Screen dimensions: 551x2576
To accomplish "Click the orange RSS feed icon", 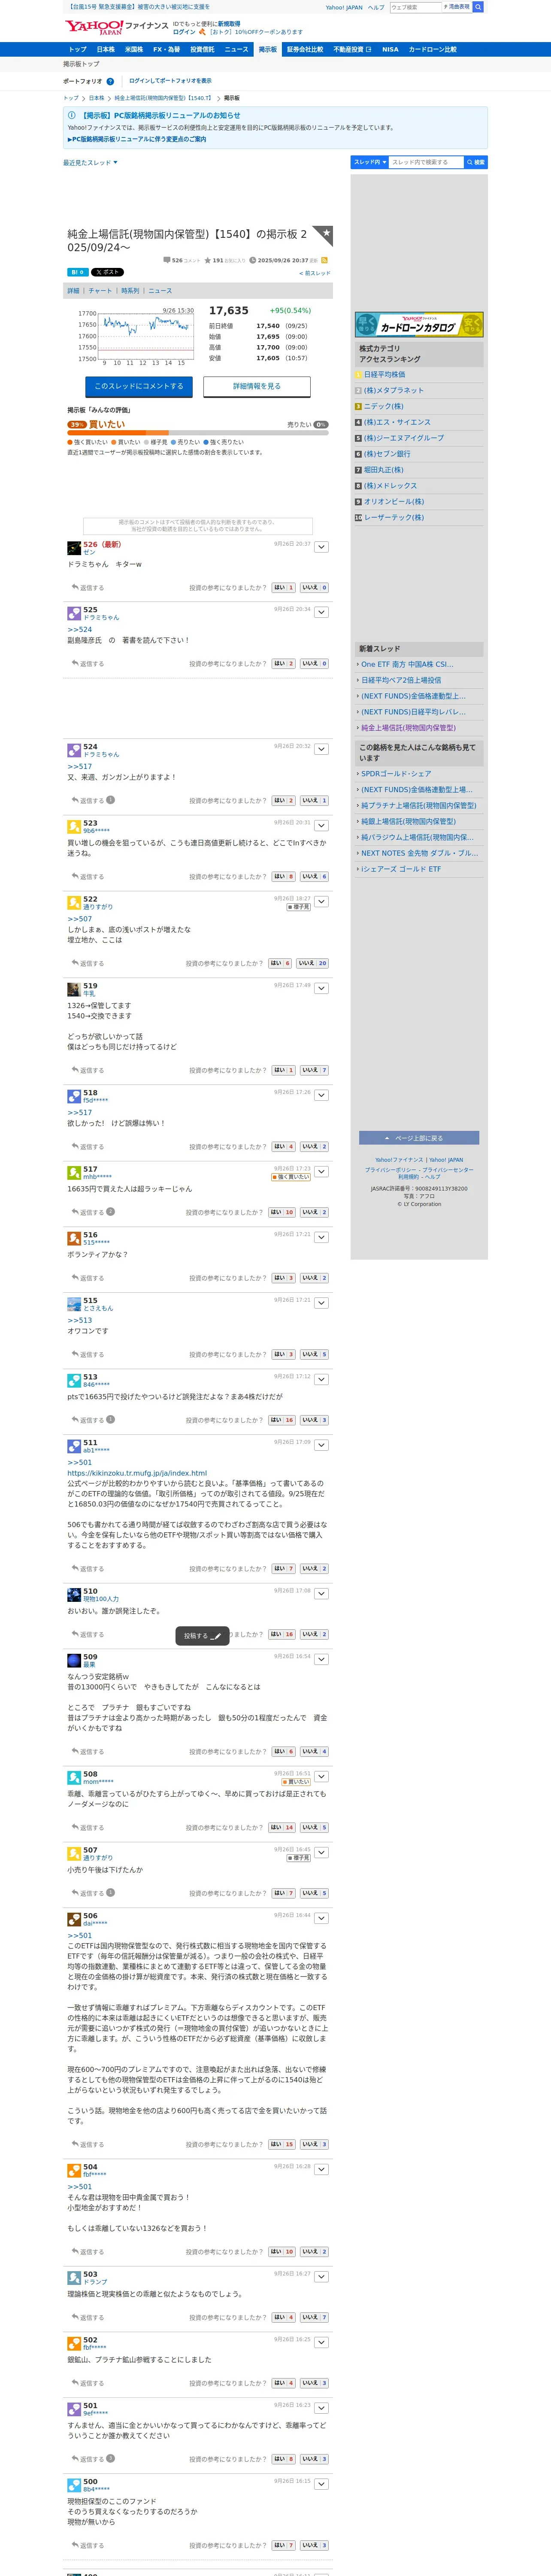I will (x=324, y=260).
